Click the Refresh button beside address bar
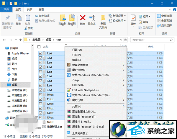The image size is (177, 139). pos(125,40)
